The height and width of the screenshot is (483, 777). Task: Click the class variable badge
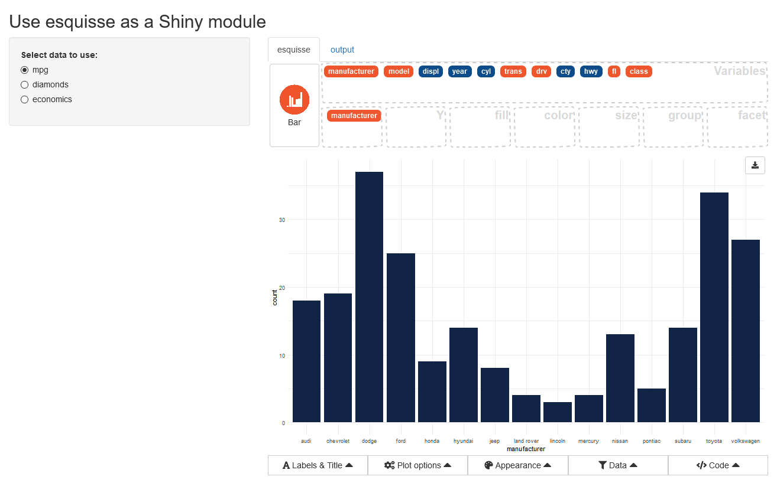point(639,71)
